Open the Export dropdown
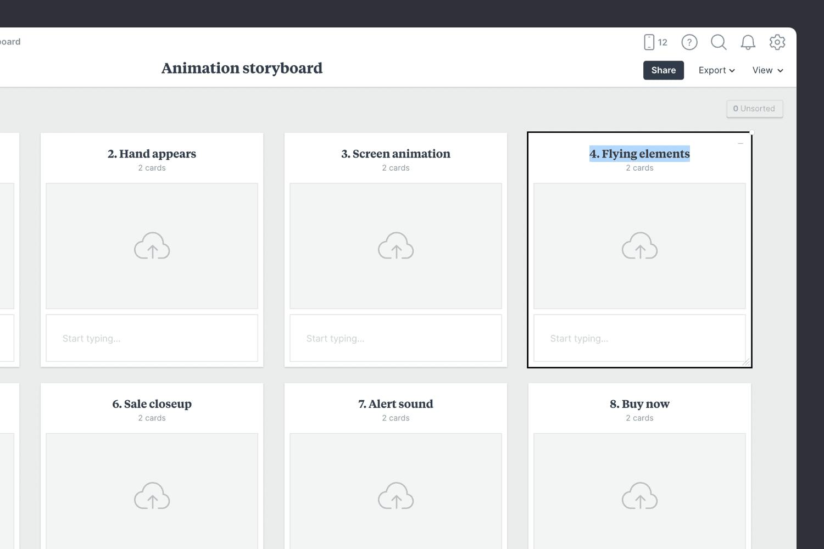The image size is (824, 549). point(716,70)
